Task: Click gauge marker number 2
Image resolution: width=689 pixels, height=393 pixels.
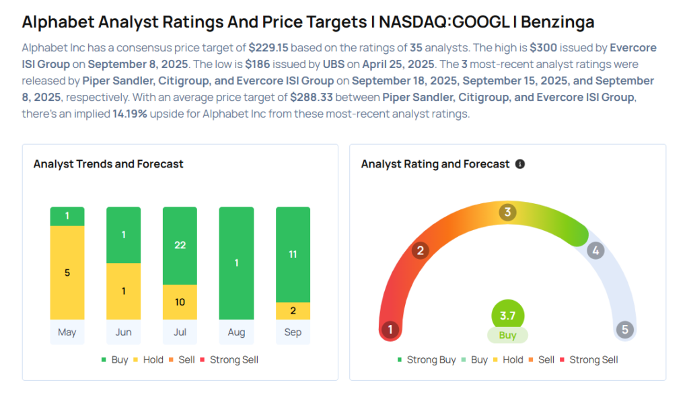Action: [421, 251]
